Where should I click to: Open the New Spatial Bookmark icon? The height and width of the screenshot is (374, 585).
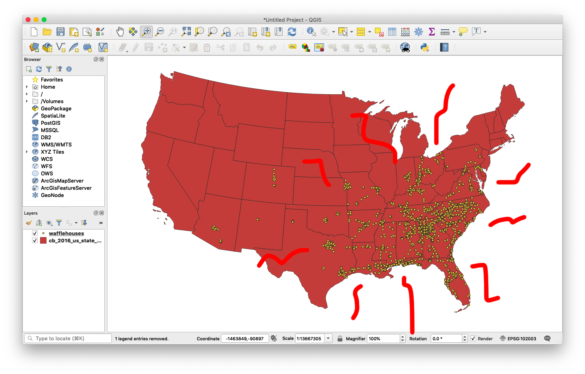tap(265, 32)
